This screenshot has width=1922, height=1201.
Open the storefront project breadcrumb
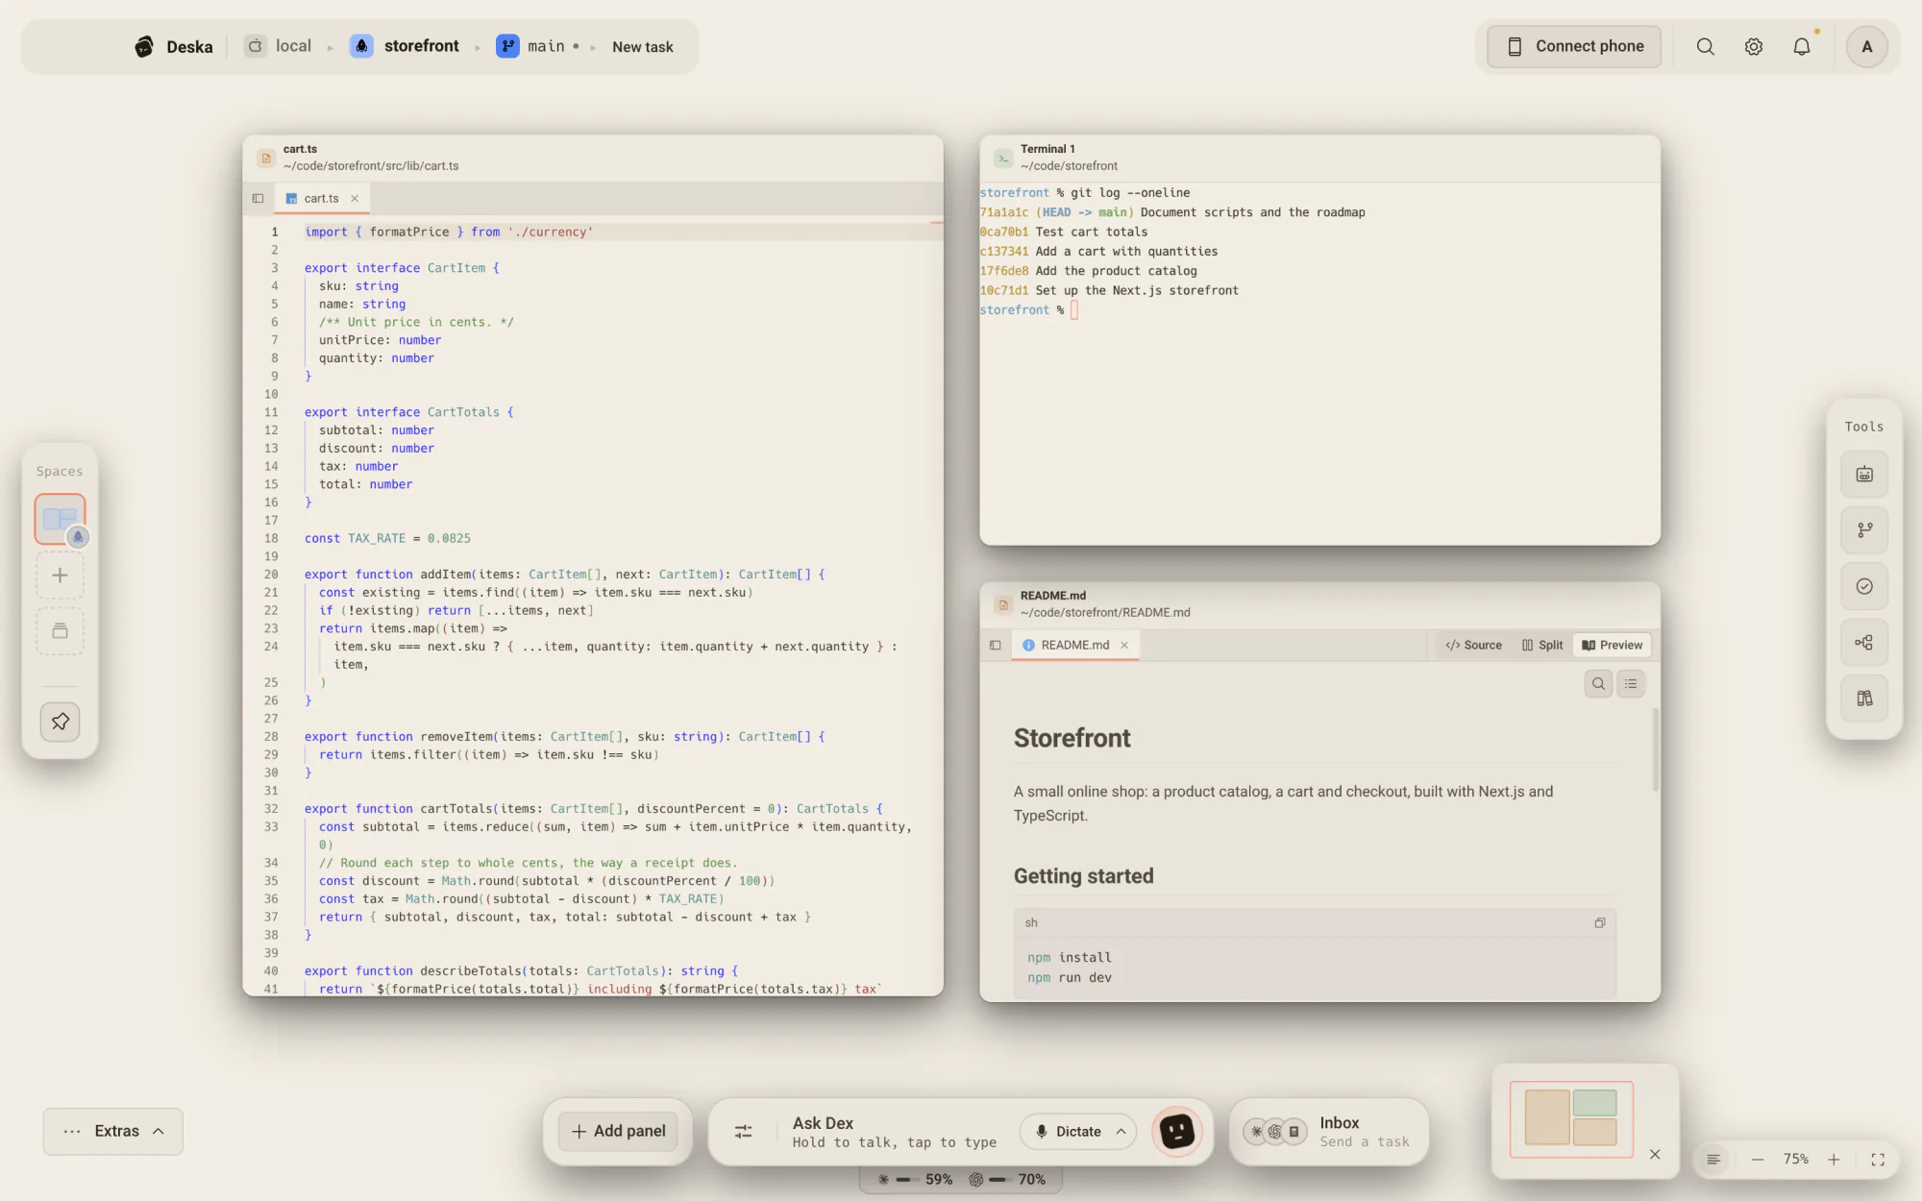[405, 46]
